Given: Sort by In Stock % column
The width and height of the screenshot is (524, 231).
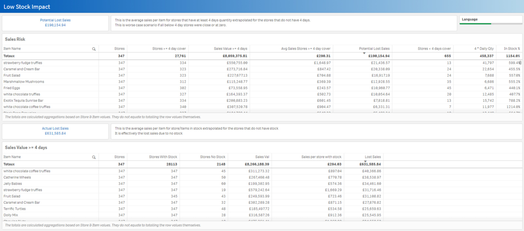Looking at the screenshot, I should coord(512,49).
